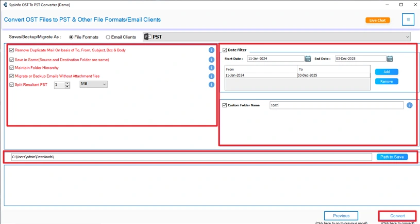The width and height of the screenshot is (420, 224).
Task: Toggle Migrate Emails Without Attachment checkbox
Action: pyautogui.click(x=11, y=76)
